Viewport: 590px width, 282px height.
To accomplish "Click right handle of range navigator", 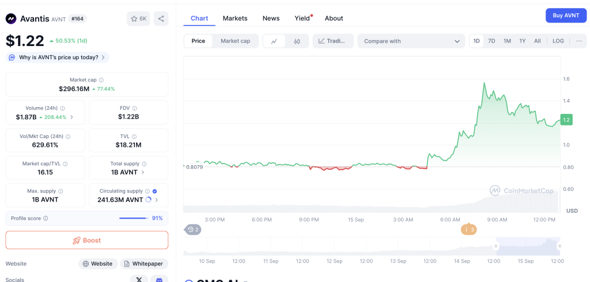I will (x=560, y=246).
